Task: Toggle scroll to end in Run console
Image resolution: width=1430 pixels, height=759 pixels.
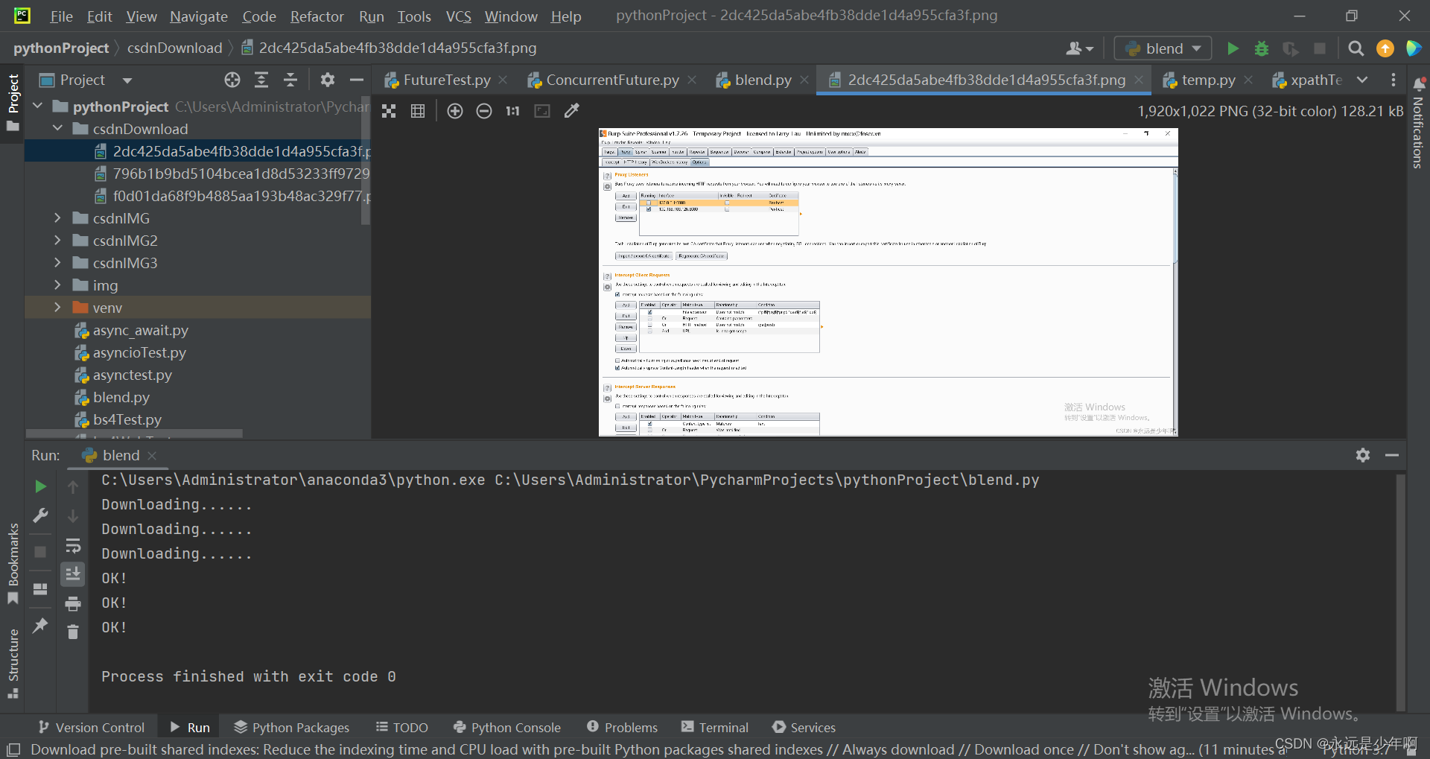Action: pyautogui.click(x=73, y=574)
